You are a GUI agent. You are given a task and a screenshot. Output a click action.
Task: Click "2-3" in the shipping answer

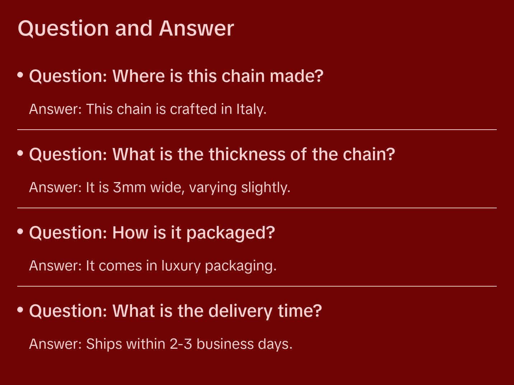pyautogui.click(x=181, y=344)
